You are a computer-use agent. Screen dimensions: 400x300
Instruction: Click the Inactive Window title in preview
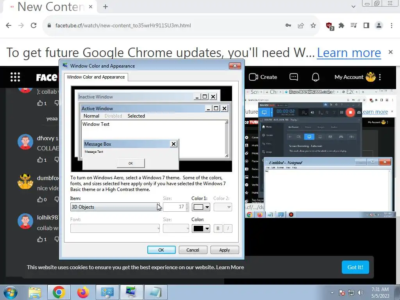(x=95, y=97)
